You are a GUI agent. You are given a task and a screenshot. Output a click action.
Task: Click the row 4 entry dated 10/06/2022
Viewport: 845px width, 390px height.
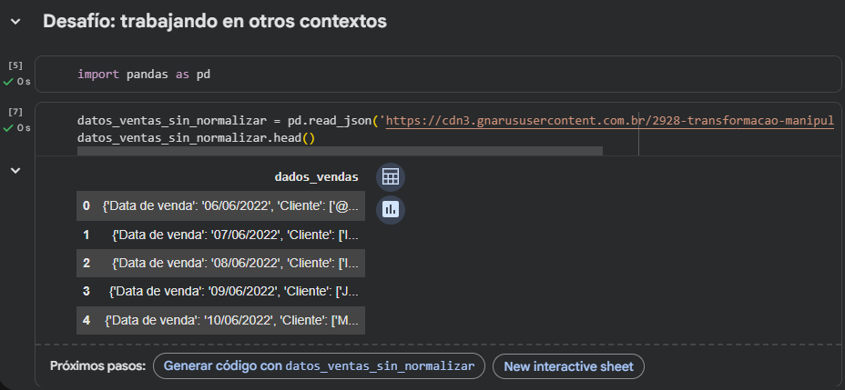(233, 320)
